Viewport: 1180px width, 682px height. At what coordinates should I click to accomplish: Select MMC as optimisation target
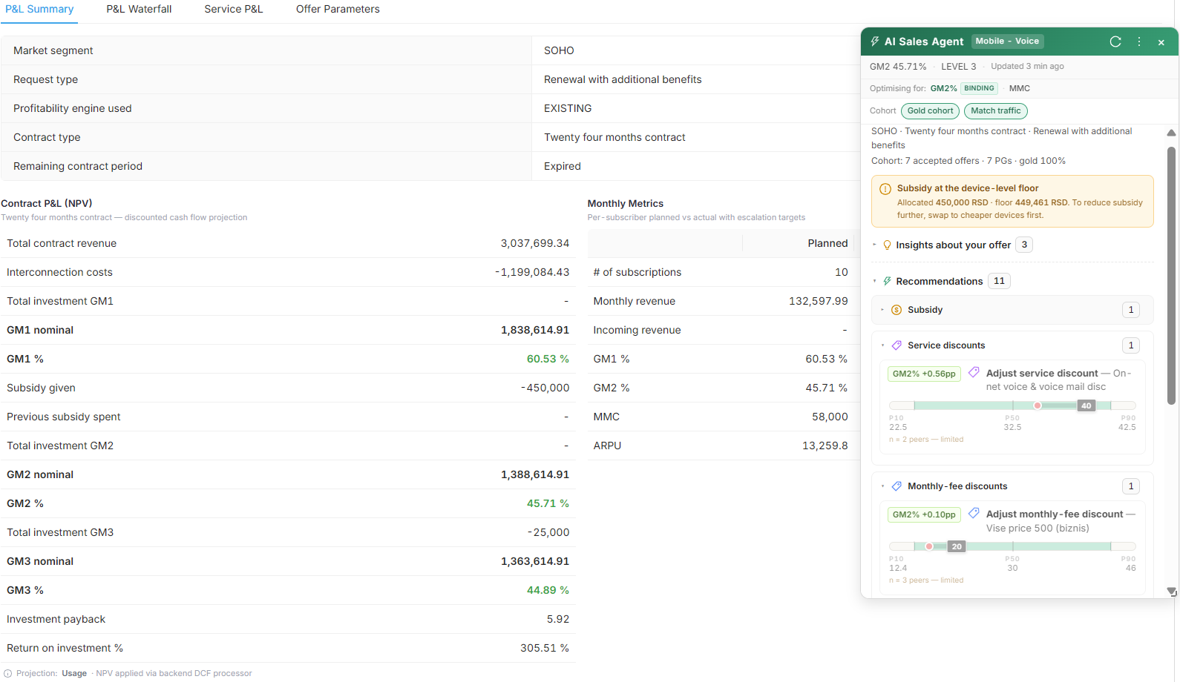click(1020, 88)
